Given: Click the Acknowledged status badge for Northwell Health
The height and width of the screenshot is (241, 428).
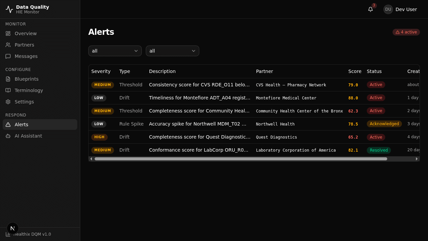Looking at the screenshot, I should point(384,124).
